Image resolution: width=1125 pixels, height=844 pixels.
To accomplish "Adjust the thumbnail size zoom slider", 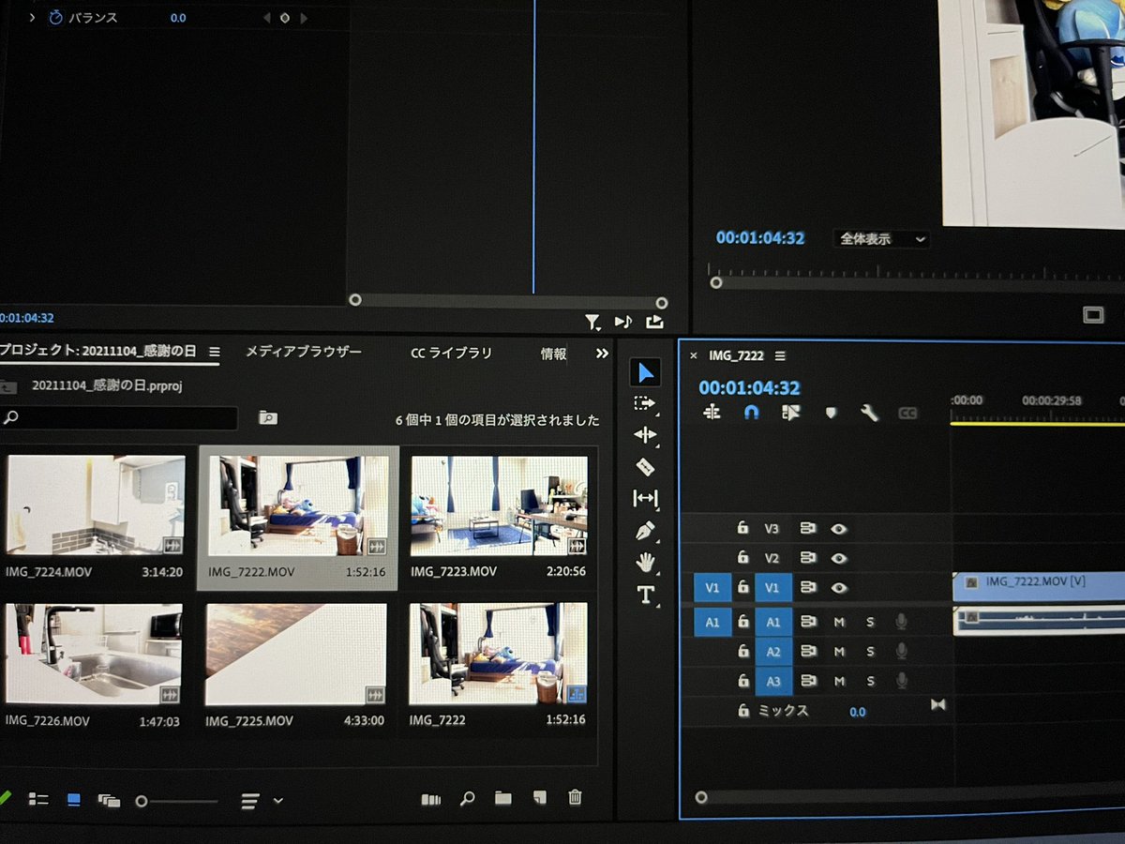I will point(142,801).
